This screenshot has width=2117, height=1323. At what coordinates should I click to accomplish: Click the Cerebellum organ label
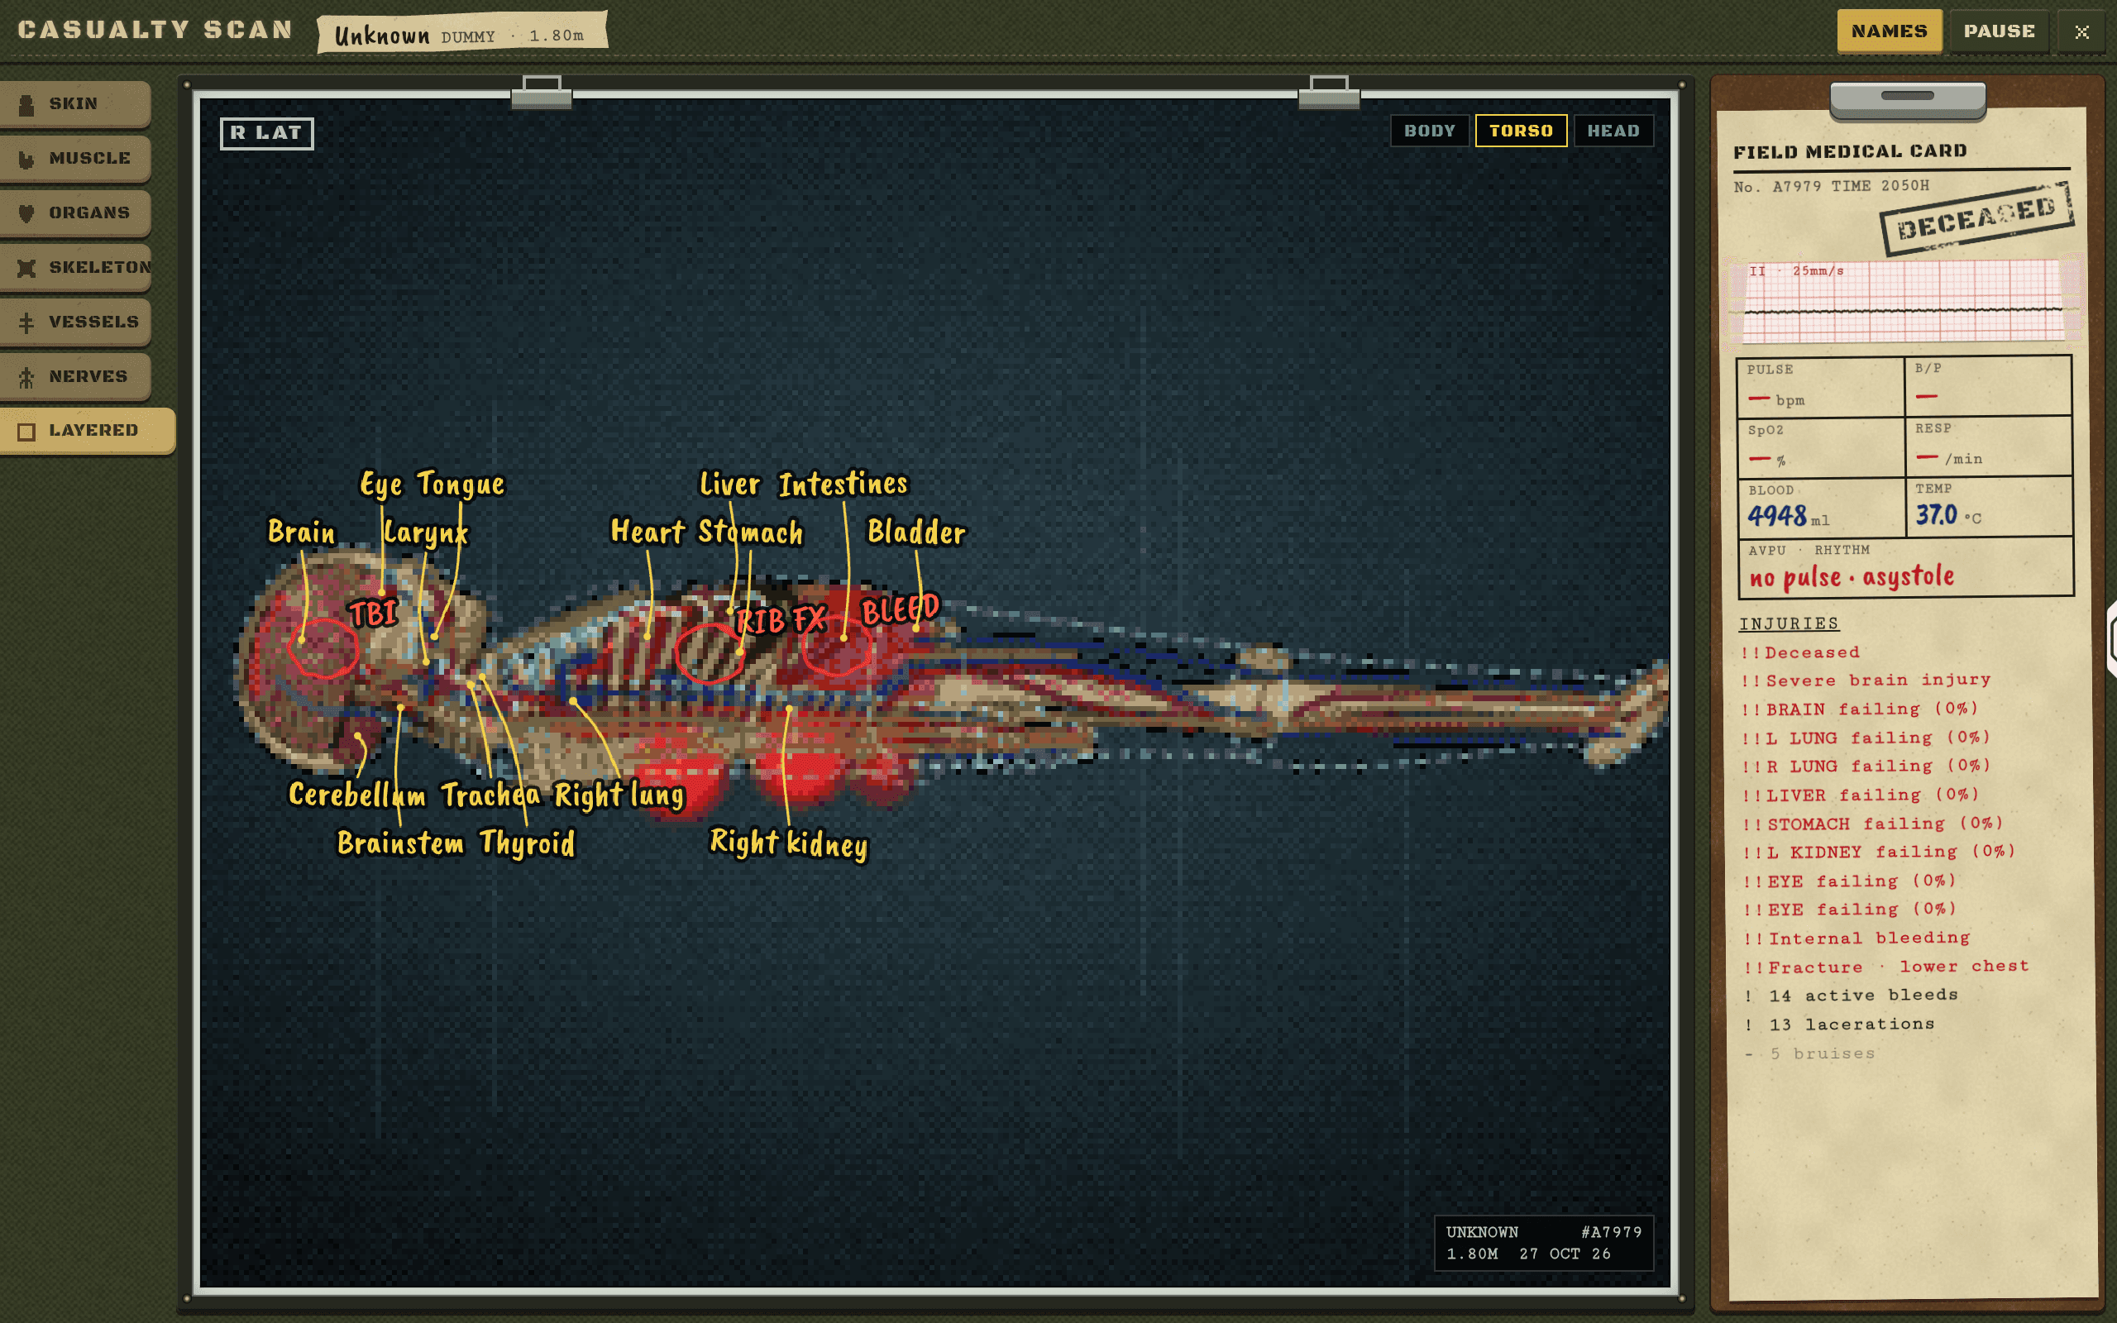357,795
